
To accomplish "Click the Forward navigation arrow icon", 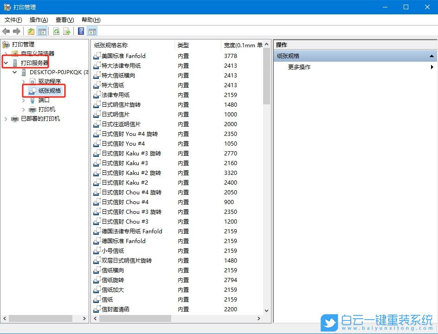I will click(18, 31).
